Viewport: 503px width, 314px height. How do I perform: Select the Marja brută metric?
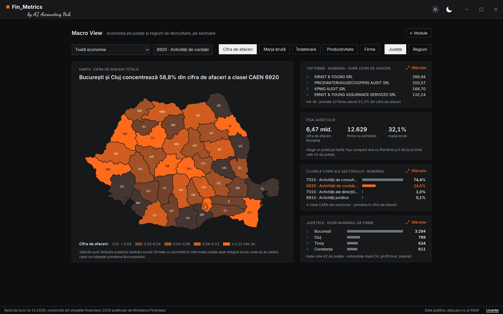274,49
